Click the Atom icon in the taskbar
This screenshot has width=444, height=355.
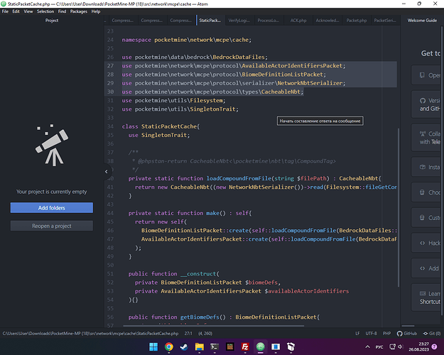261,347
